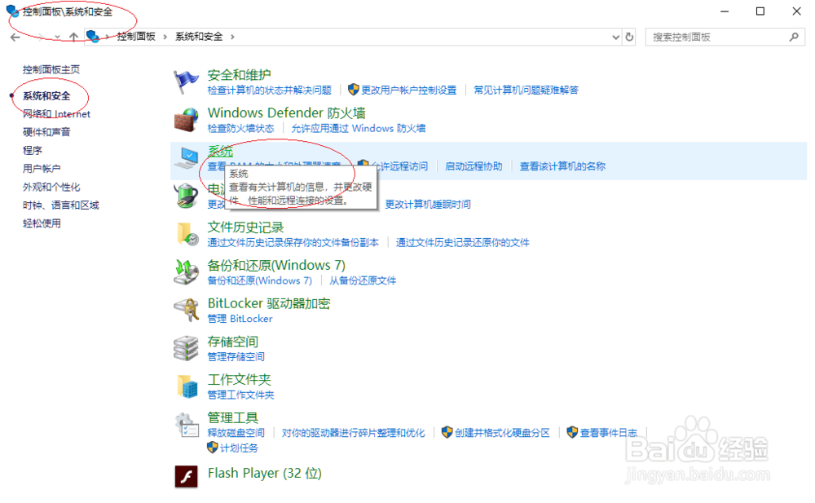Click the Storage Spaces stacked drives icon
Screen dimensions: 815x503
click(186, 348)
